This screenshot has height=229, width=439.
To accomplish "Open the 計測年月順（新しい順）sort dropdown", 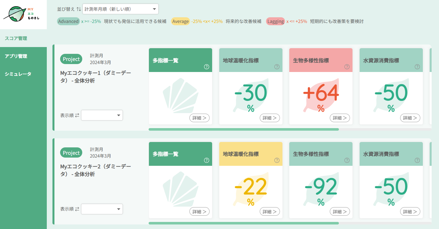I will pyautogui.click(x=121, y=9).
